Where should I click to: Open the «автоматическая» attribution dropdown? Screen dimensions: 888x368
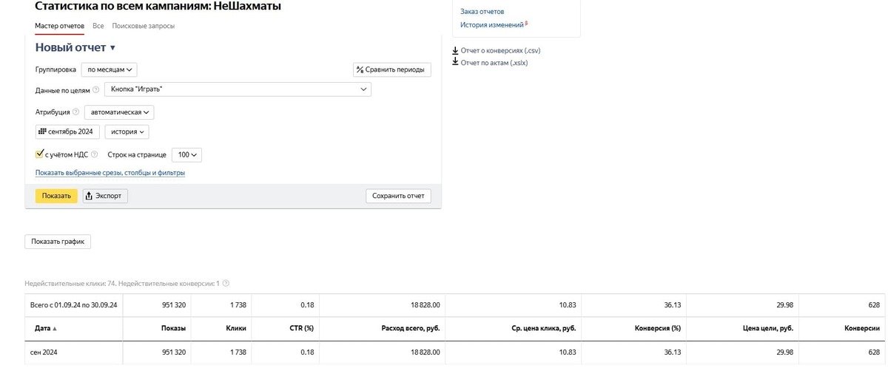click(119, 112)
